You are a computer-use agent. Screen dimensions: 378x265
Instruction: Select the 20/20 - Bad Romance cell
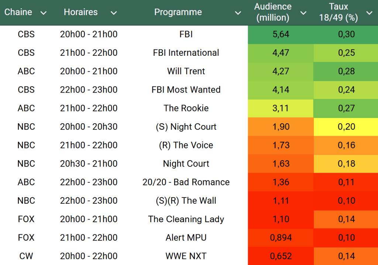point(186,182)
